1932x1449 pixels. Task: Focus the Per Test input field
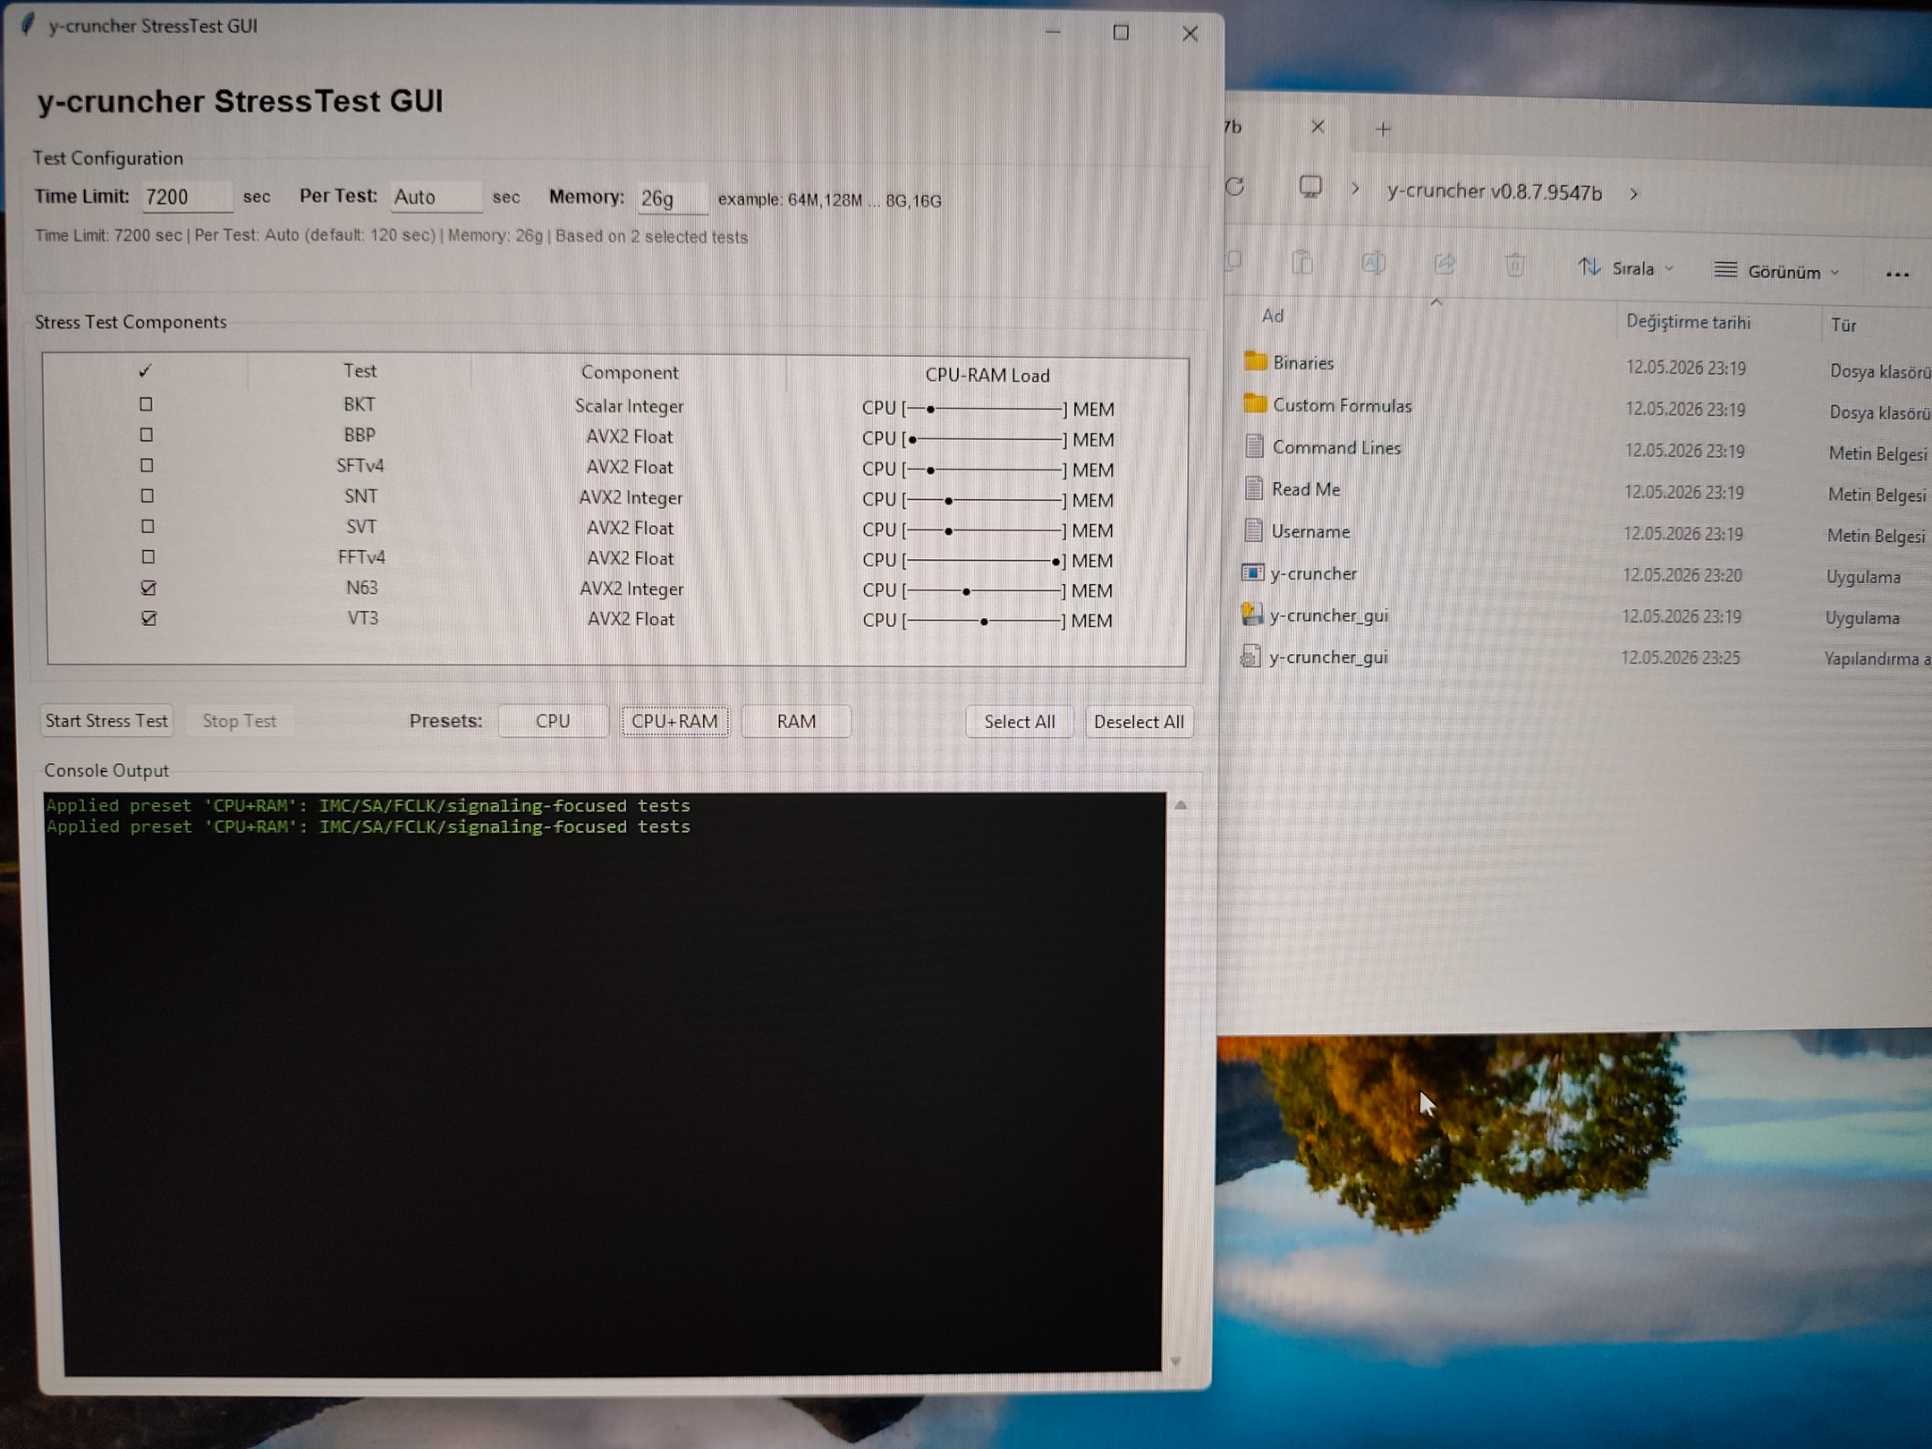(x=436, y=197)
